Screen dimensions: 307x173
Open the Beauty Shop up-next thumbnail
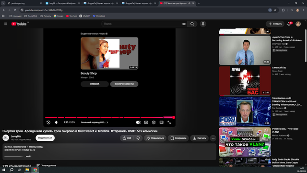pyautogui.click(x=109, y=53)
